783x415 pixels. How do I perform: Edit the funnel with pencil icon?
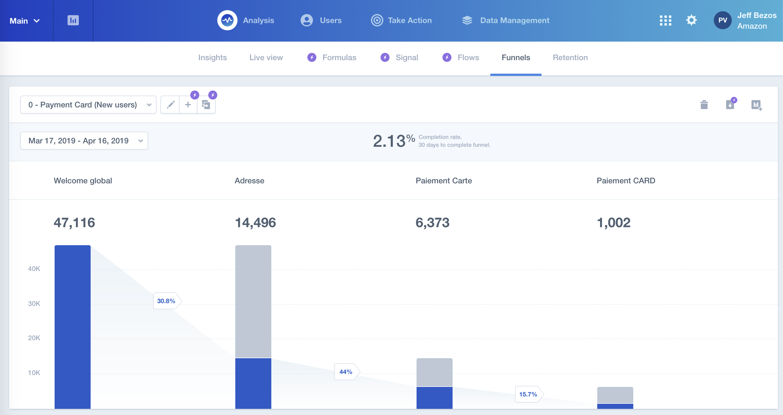[x=171, y=105]
